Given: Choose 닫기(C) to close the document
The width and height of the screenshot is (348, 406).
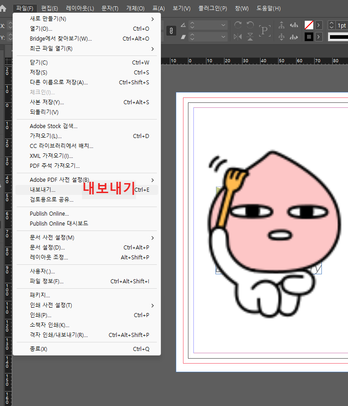Looking at the screenshot, I should [x=87, y=62].
